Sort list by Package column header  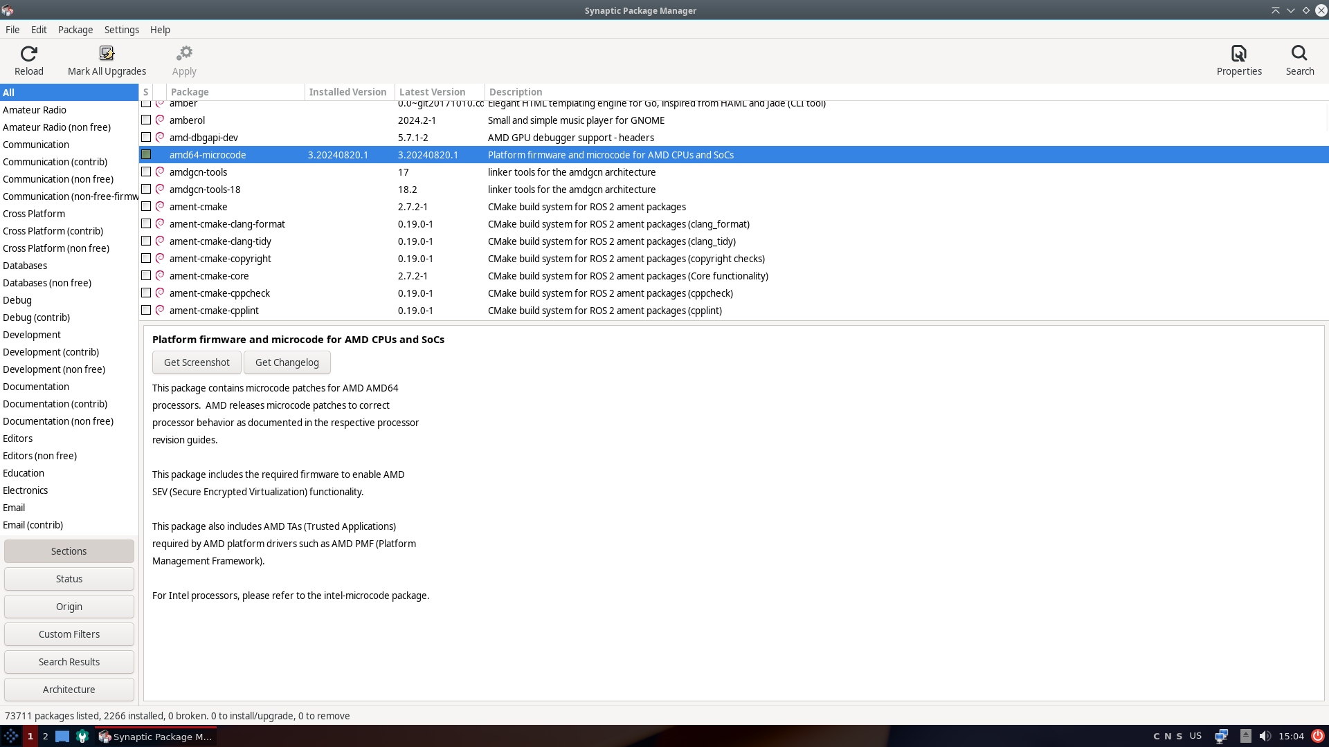click(235, 92)
